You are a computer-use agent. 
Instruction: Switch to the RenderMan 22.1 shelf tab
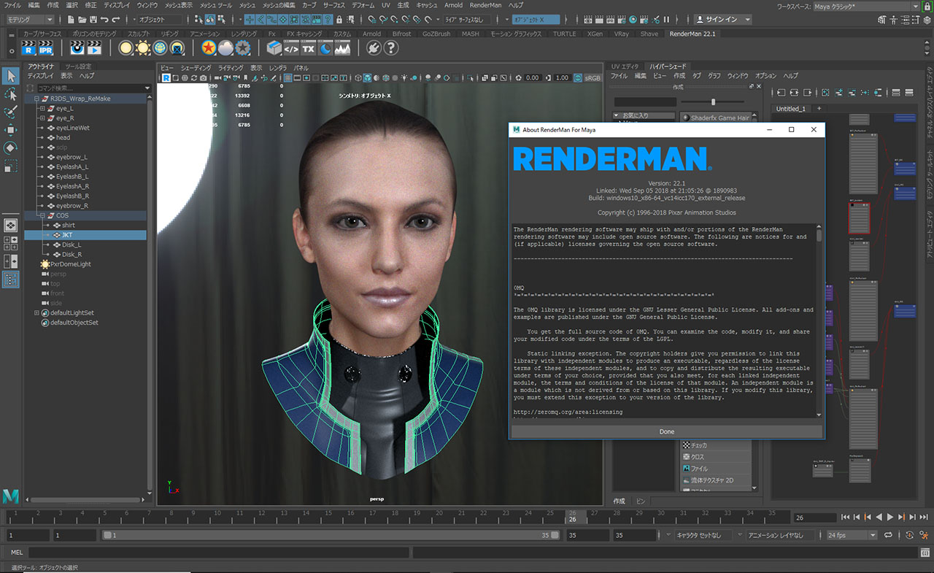[x=692, y=34]
